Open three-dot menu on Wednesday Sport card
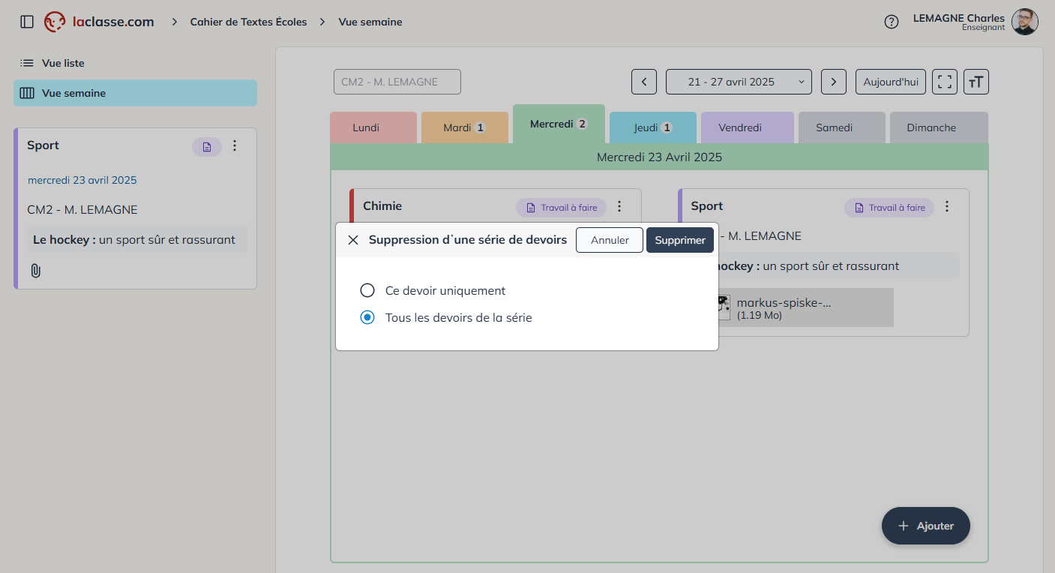1055x573 pixels. [x=947, y=206]
